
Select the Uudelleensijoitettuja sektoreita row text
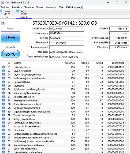29,78
